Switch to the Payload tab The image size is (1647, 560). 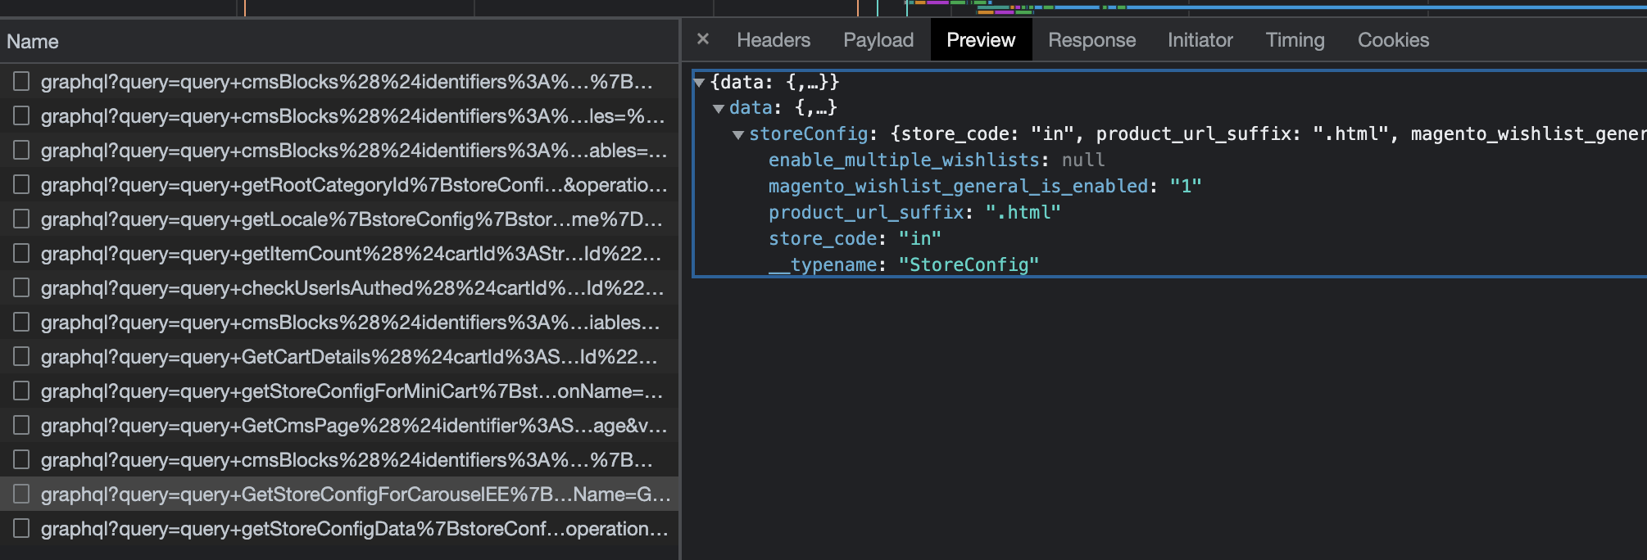pyautogui.click(x=878, y=40)
